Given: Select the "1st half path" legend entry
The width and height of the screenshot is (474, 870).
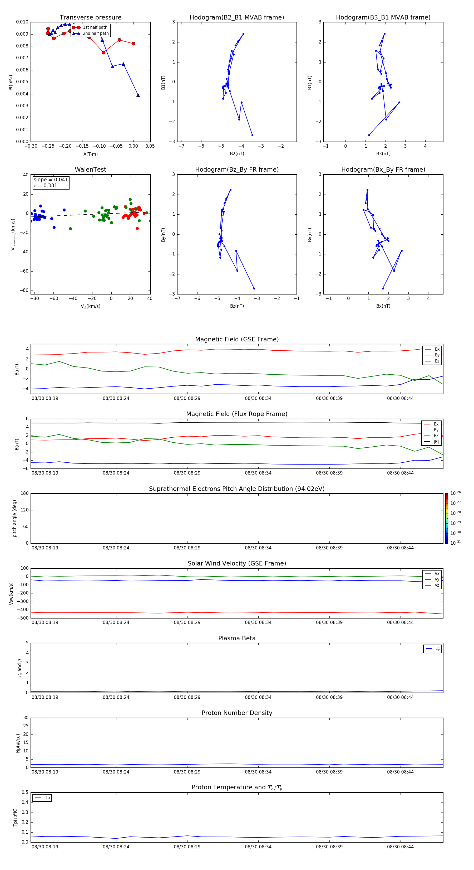Looking at the screenshot, I should (90, 27).
